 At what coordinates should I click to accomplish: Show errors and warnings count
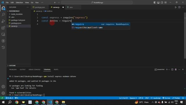click(x=9, y=98)
